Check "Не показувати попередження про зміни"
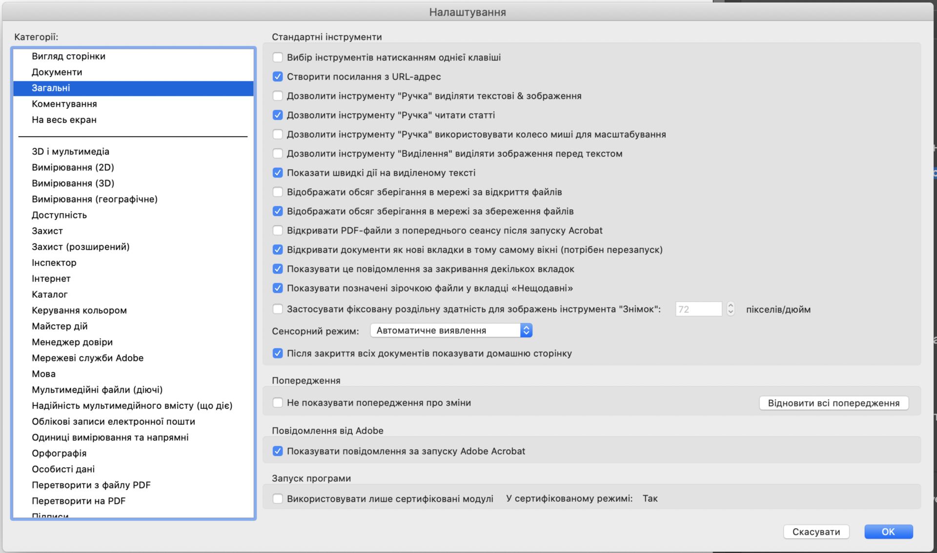This screenshot has width=937, height=553. coord(278,402)
